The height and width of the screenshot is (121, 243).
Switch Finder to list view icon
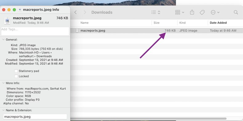pyautogui.click(x=153, y=12)
